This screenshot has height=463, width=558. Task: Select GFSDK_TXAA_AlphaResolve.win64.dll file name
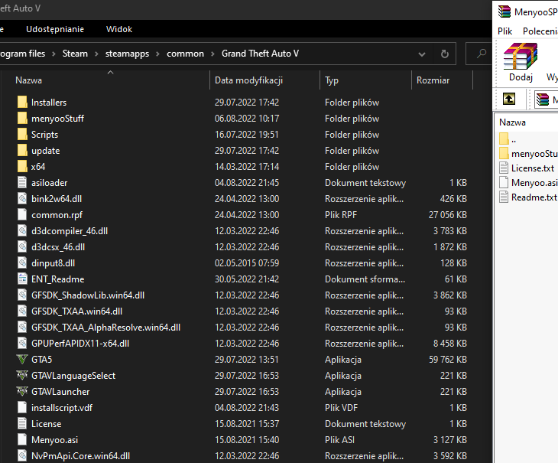coord(105,328)
